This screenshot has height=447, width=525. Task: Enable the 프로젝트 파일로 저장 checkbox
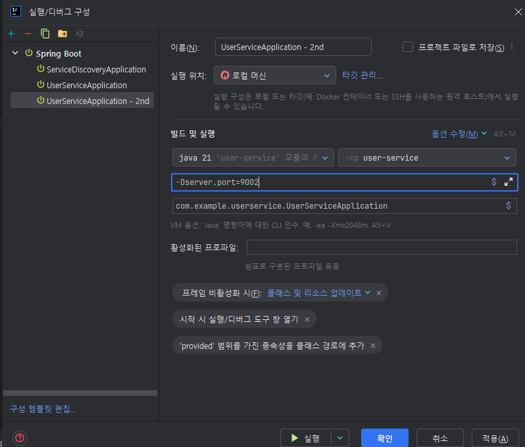[x=408, y=47]
